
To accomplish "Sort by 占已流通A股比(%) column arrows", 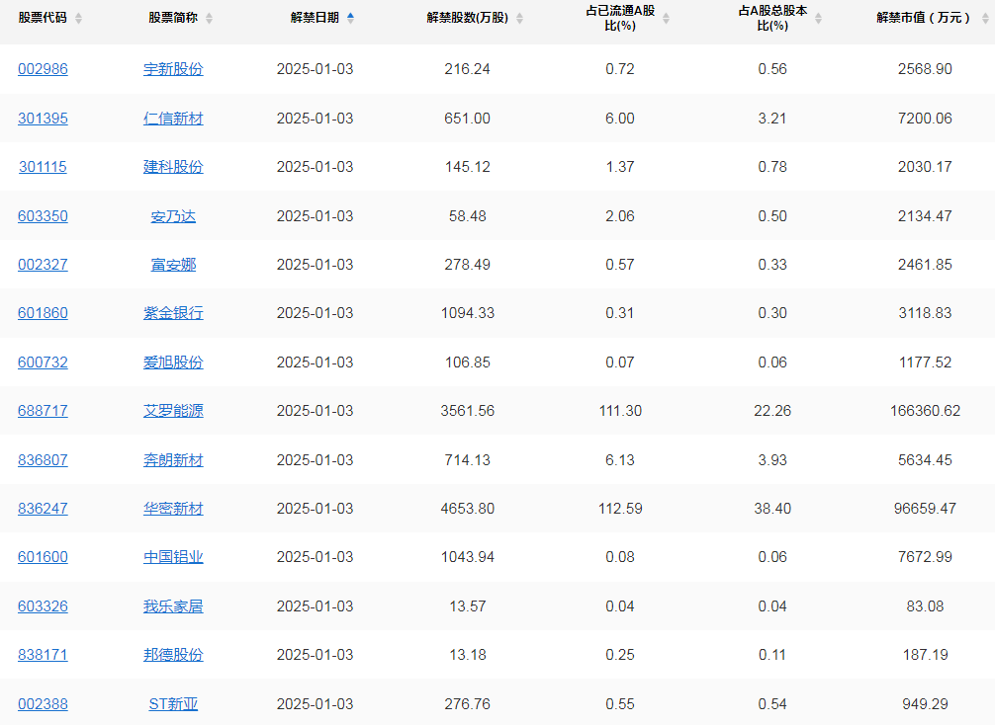I will (667, 19).
